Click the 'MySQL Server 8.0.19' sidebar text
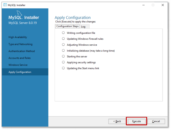The height and width of the screenshot is (130, 171). tap(23, 23)
